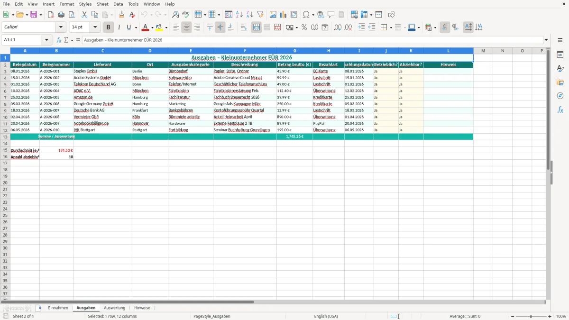Open sidebar Navigator panel
Image resolution: width=569 pixels, height=320 pixels.
pyautogui.click(x=560, y=96)
